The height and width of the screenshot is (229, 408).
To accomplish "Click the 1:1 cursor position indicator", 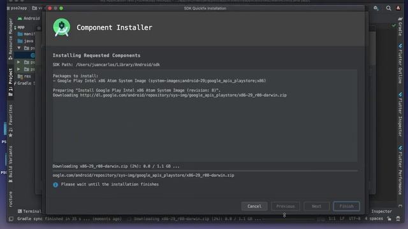I will (332, 219).
